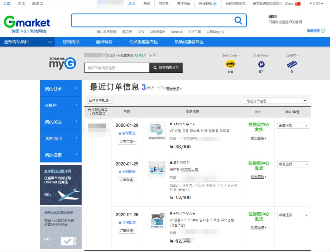Click the Smile Cash smile icon
330x252 pixels.
tap(230, 64)
